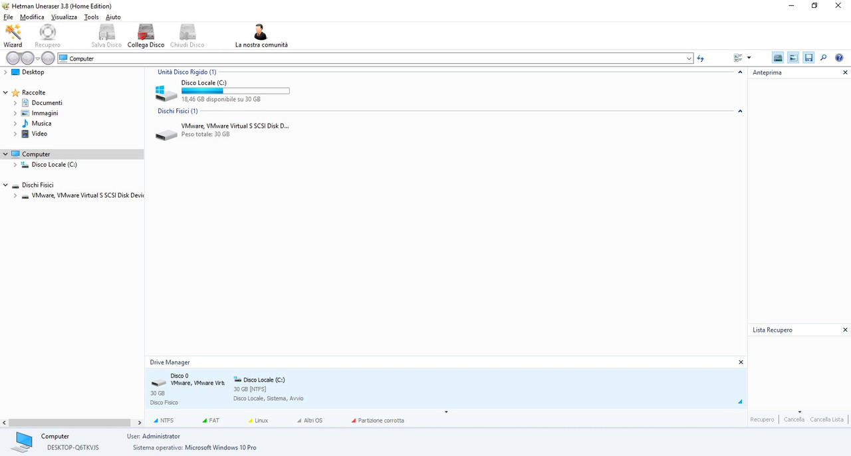
Task: Go forward with the navigation arrow
Action: (27, 58)
